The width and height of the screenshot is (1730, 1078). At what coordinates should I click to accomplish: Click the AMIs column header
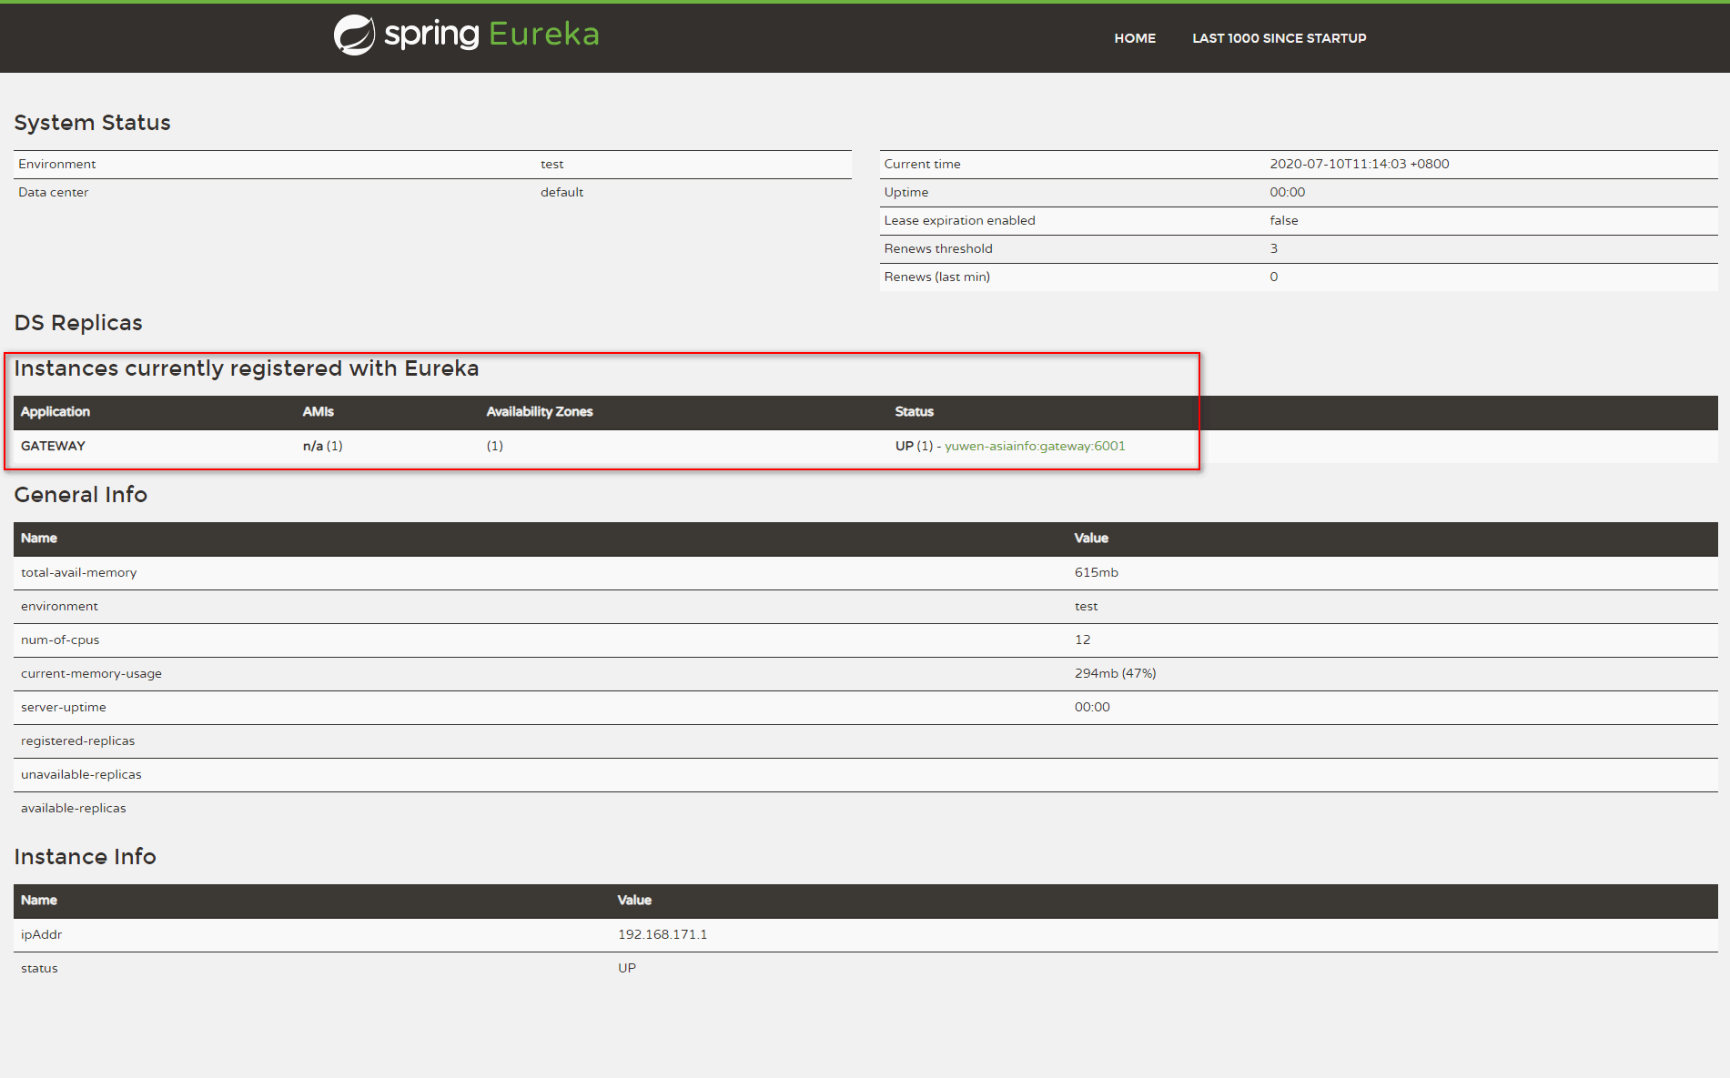pyautogui.click(x=319, y=411)
